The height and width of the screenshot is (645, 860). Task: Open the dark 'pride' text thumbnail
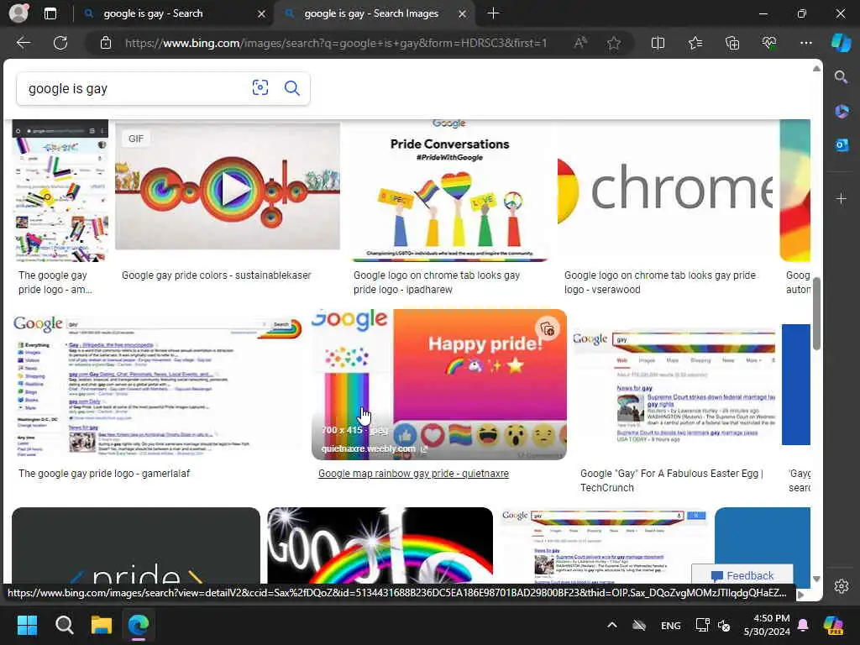pyautogui.click(x=135, y=546)
